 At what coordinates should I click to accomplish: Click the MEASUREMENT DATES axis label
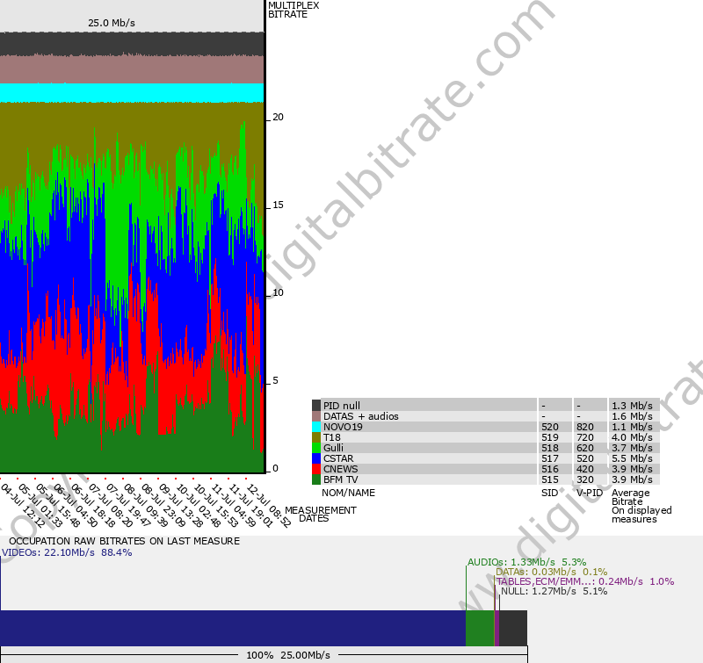321,515
